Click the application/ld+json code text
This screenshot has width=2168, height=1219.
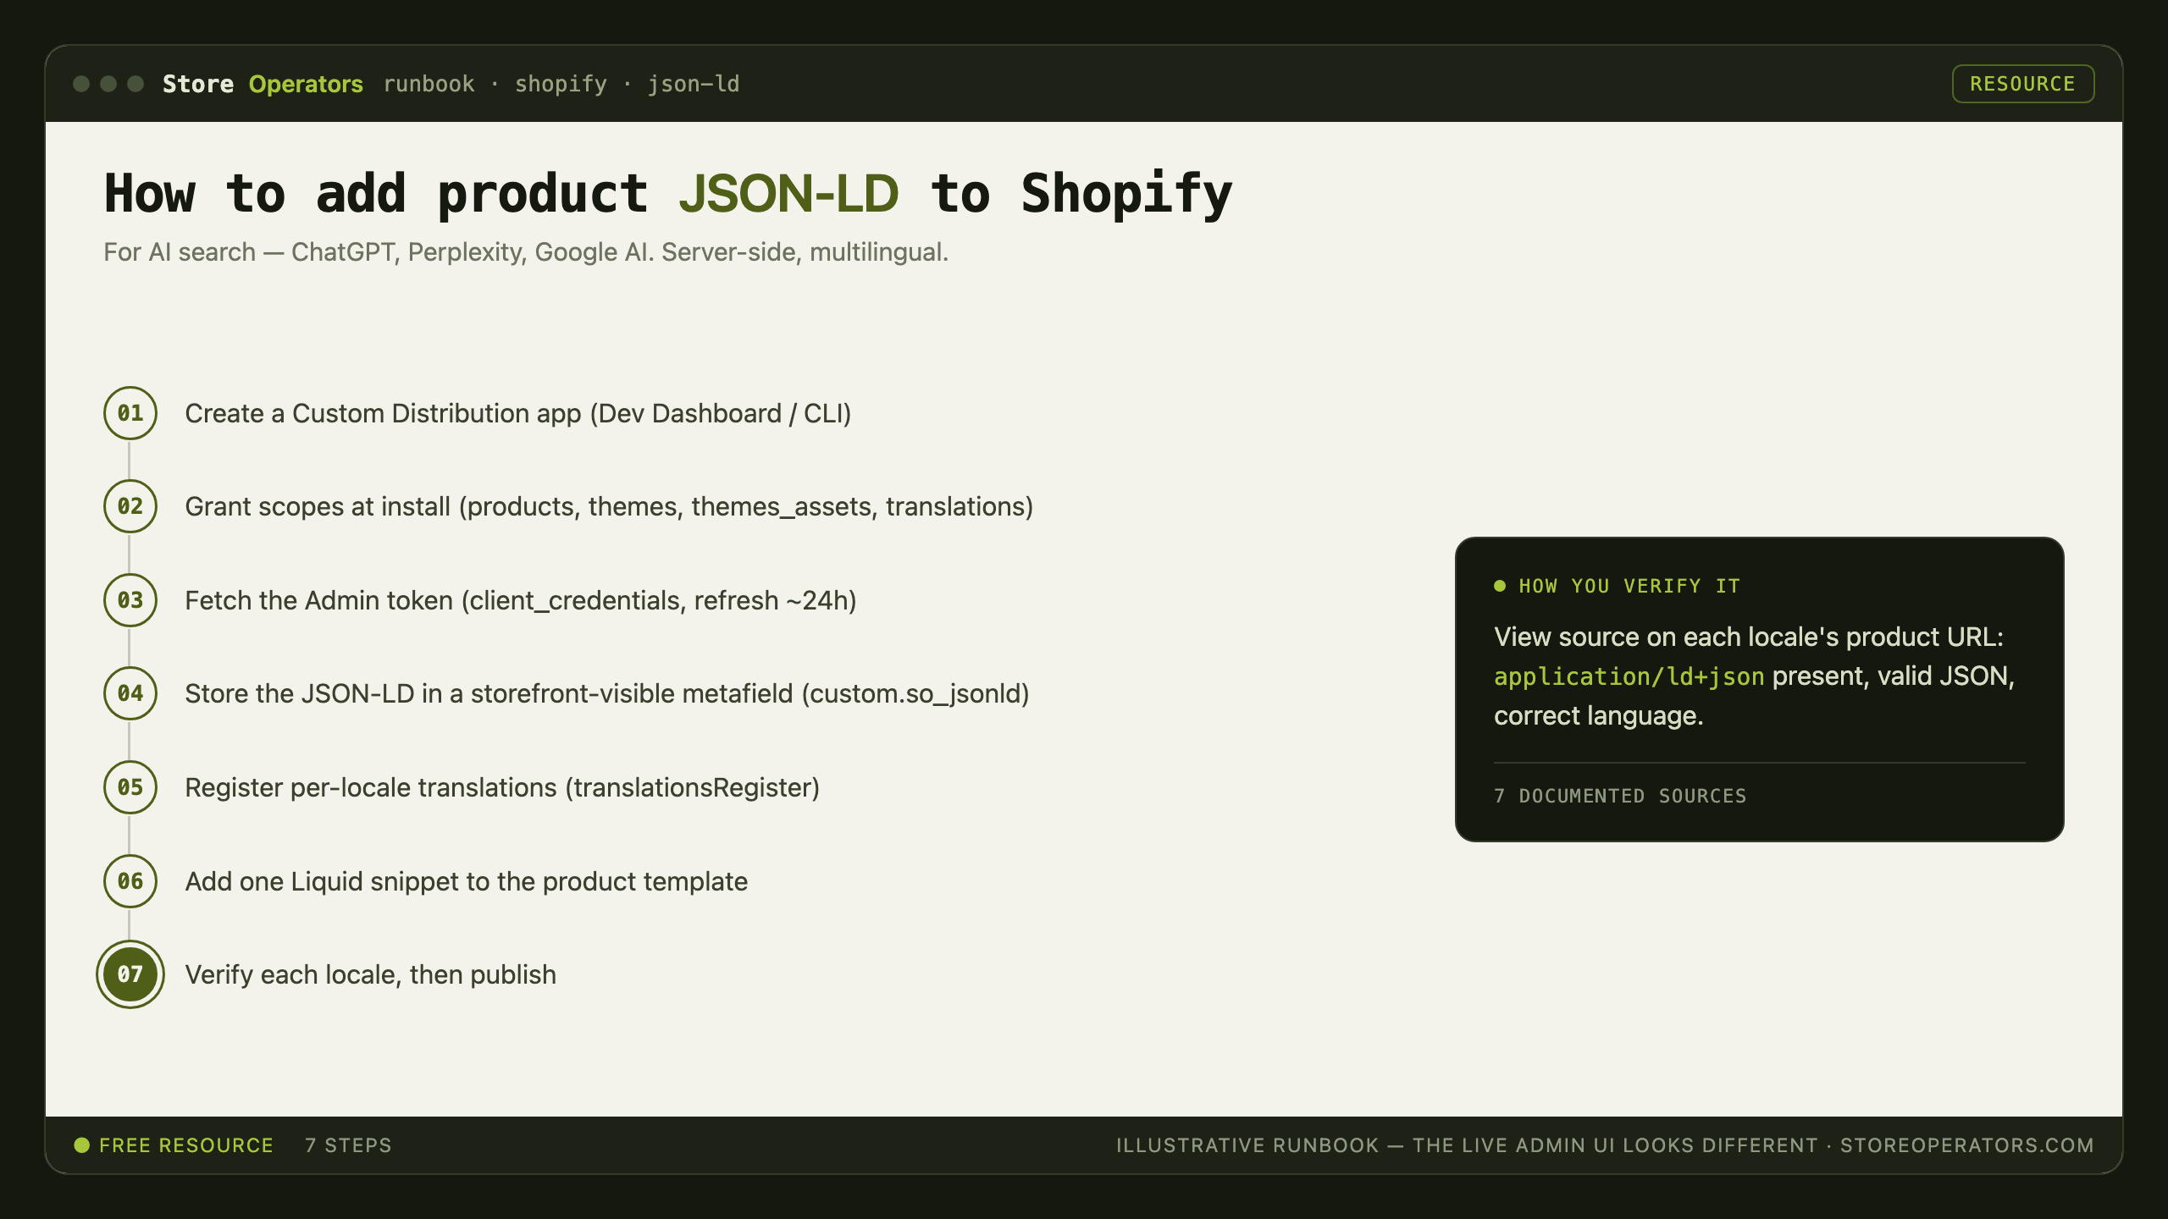[1629, 676]
